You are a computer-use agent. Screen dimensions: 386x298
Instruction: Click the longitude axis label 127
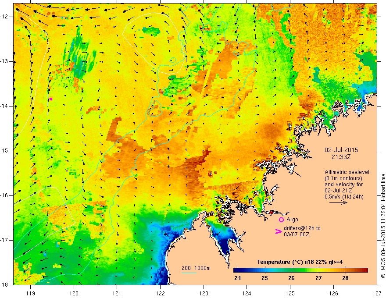tap(377, 293)
